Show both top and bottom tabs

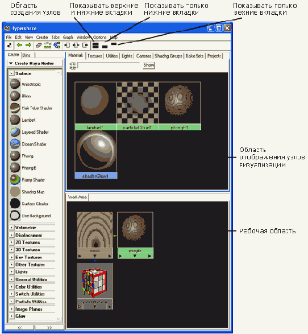(95, 45)
